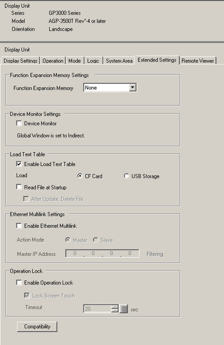224x345 pixels.
Task: Enable Ethernet Multilink checkbox
Action: click(x=19, y=226)
